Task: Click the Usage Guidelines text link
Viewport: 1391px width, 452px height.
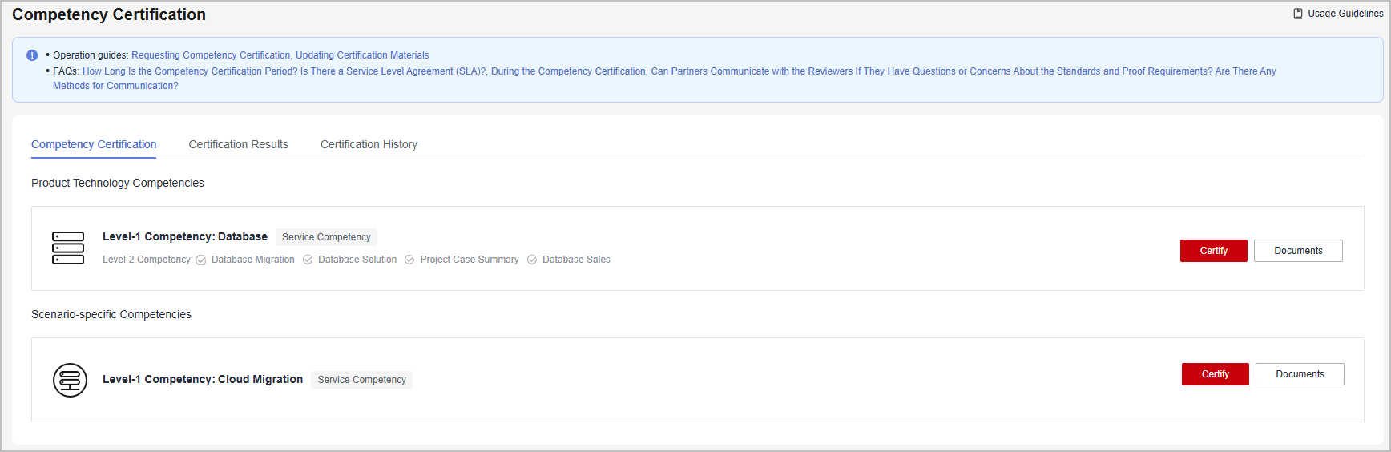Action: 1345,14
